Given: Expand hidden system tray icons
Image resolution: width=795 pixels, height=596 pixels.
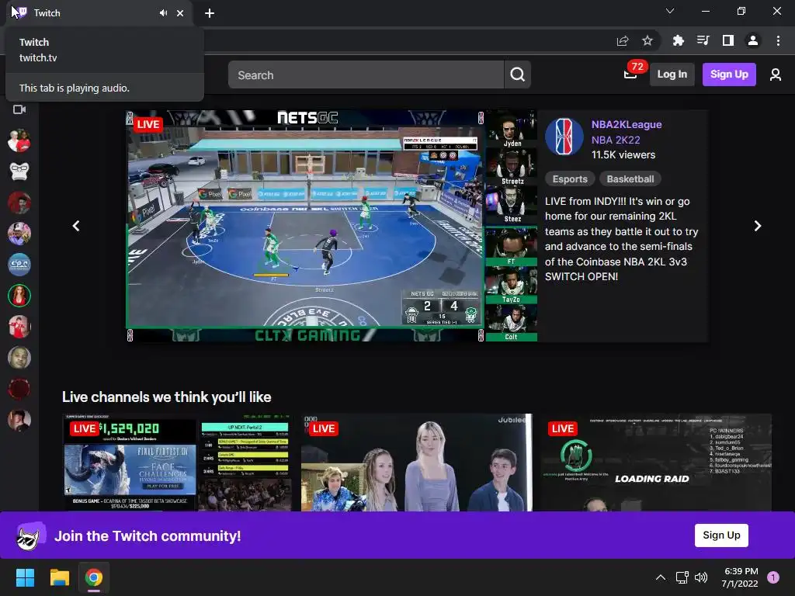Looking at the screenshot, I should (660, 577).
